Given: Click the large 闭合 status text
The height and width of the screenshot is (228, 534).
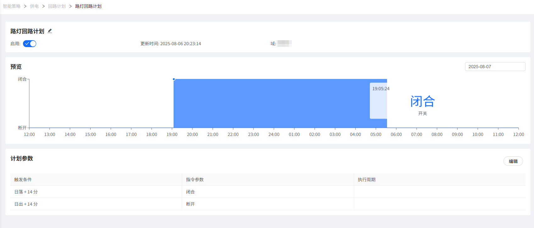Looking at the screenshot, I should pos(423,101).
